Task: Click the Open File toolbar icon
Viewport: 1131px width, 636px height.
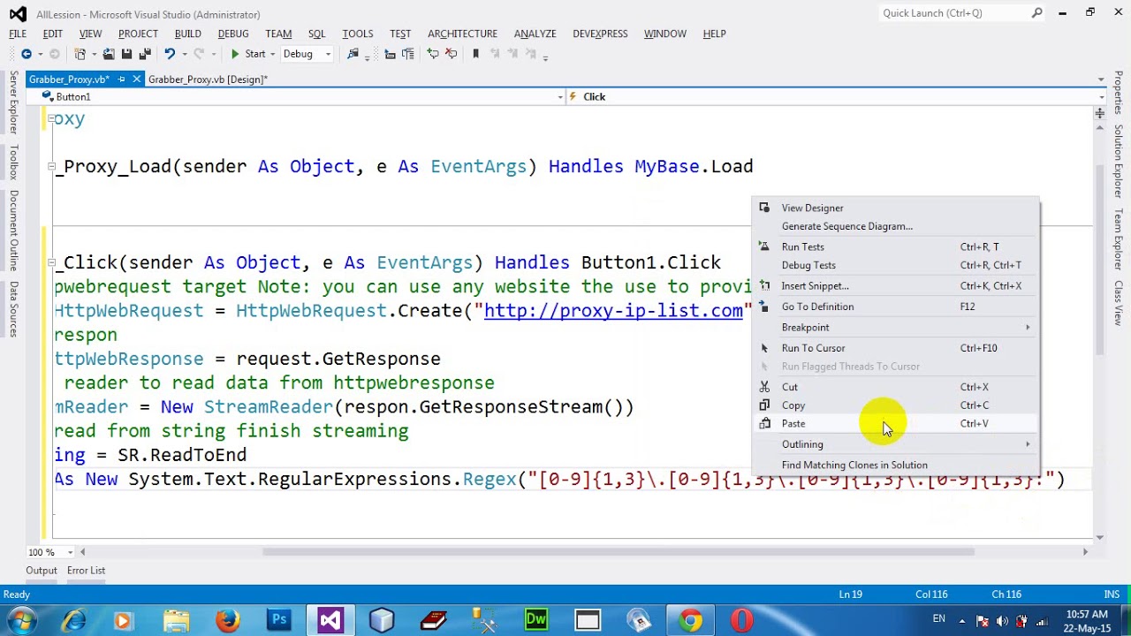Action: tap(109, 54)
